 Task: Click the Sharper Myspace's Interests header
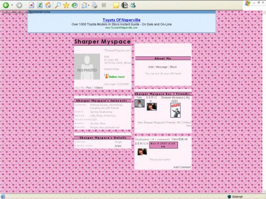(x=103, y=101)
